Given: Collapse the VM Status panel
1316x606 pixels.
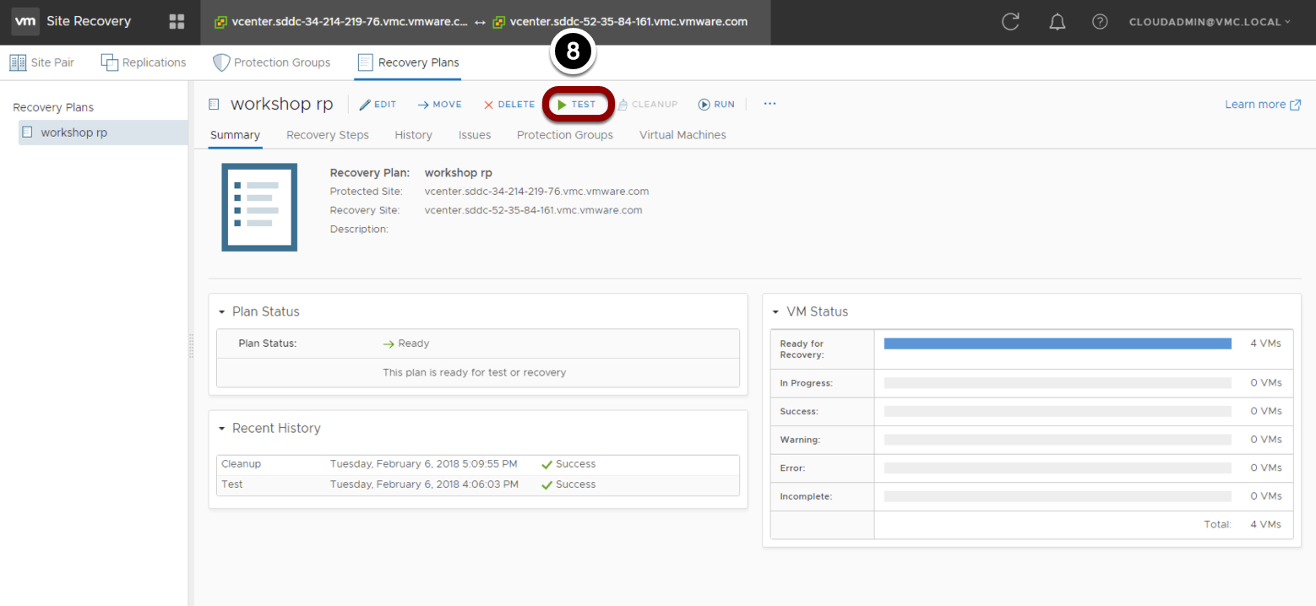Looking at the screenshot, I should 775,312.
